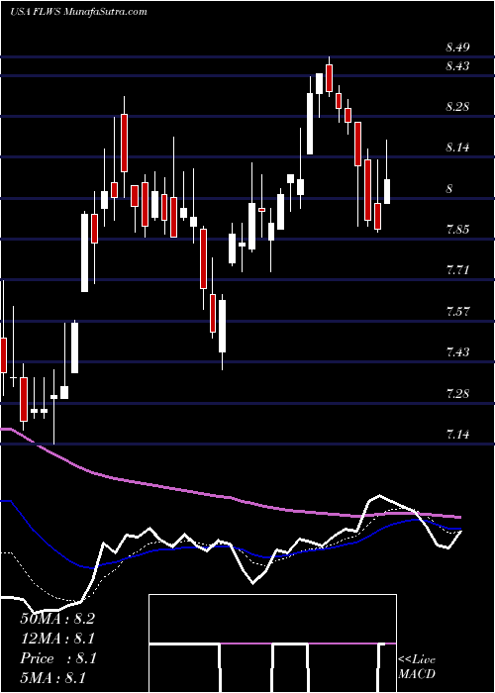
Task: Select the 8.28 price level label
Action: (457, 107)
